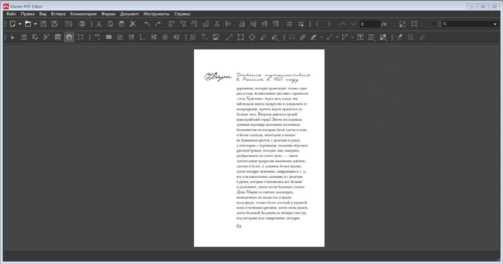Open the Формы menu
The width and height of the screenshot is (503, 264).
tap(109, 14)
